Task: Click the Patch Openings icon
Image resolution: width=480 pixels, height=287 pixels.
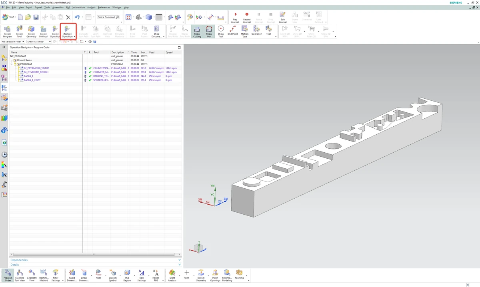Action: [215, 275]
